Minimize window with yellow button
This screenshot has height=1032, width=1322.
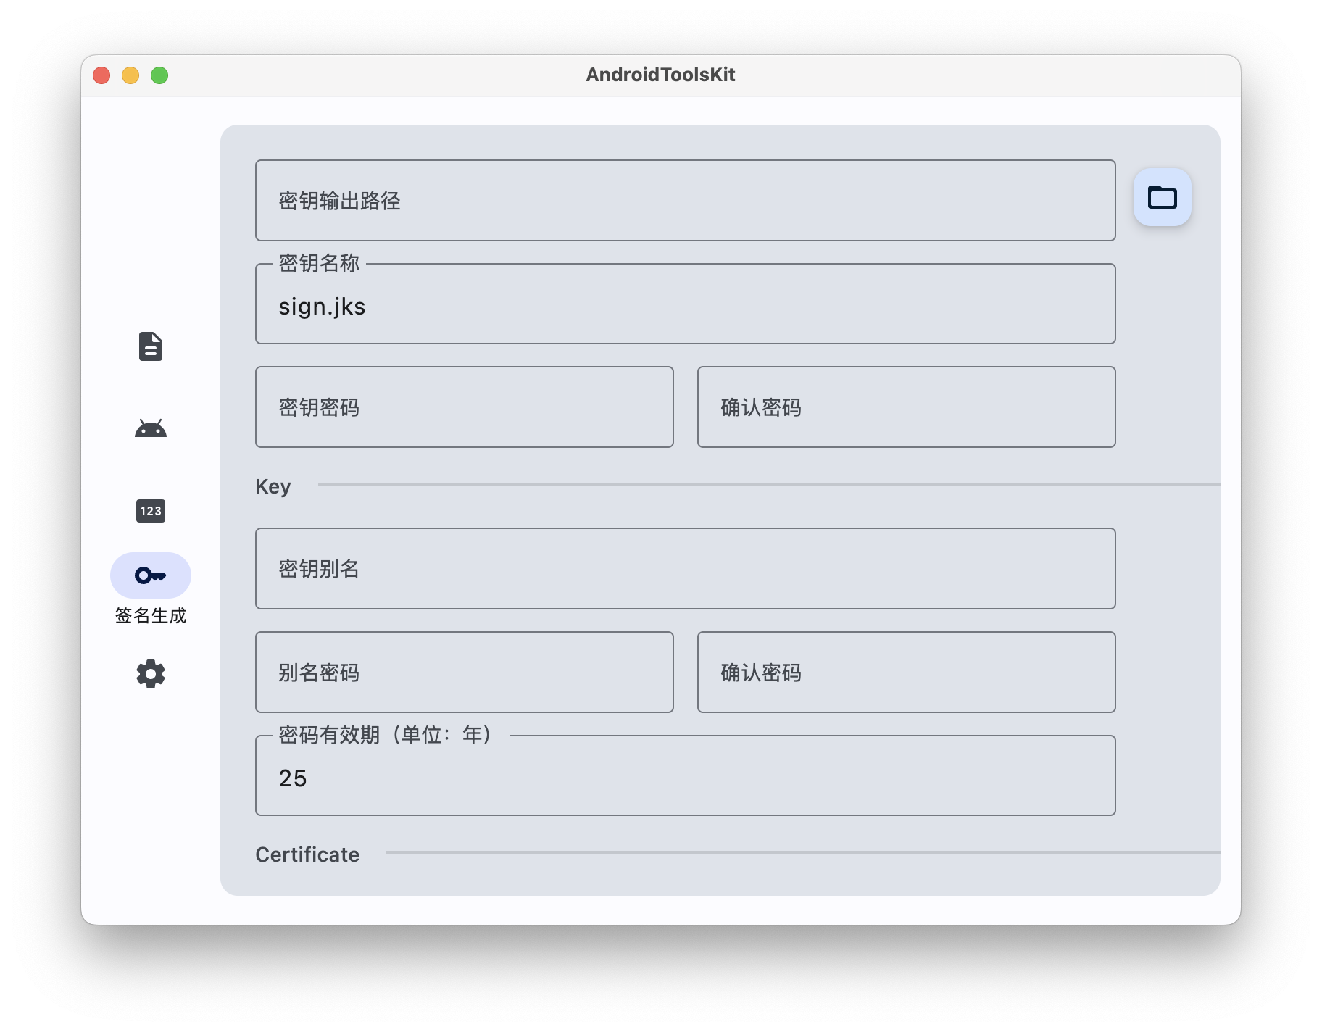[130, 75]
